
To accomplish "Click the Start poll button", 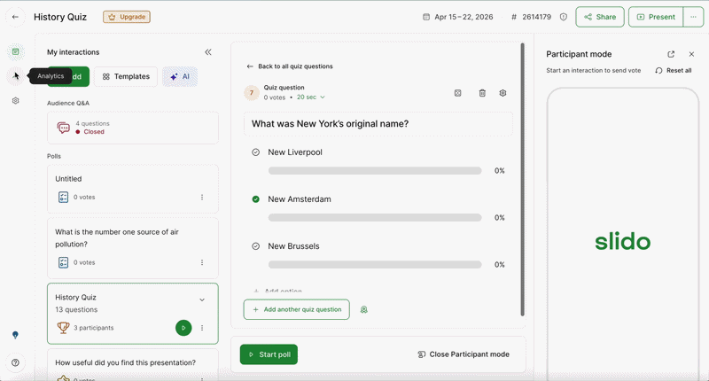I will (269, 354).
